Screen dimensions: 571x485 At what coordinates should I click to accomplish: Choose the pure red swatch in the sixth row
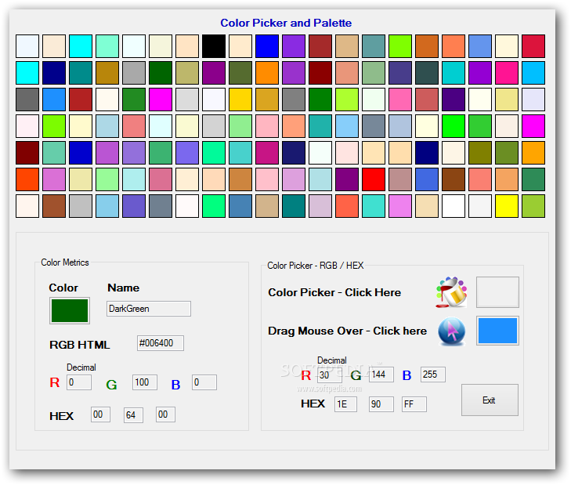(x=374, y=179)
